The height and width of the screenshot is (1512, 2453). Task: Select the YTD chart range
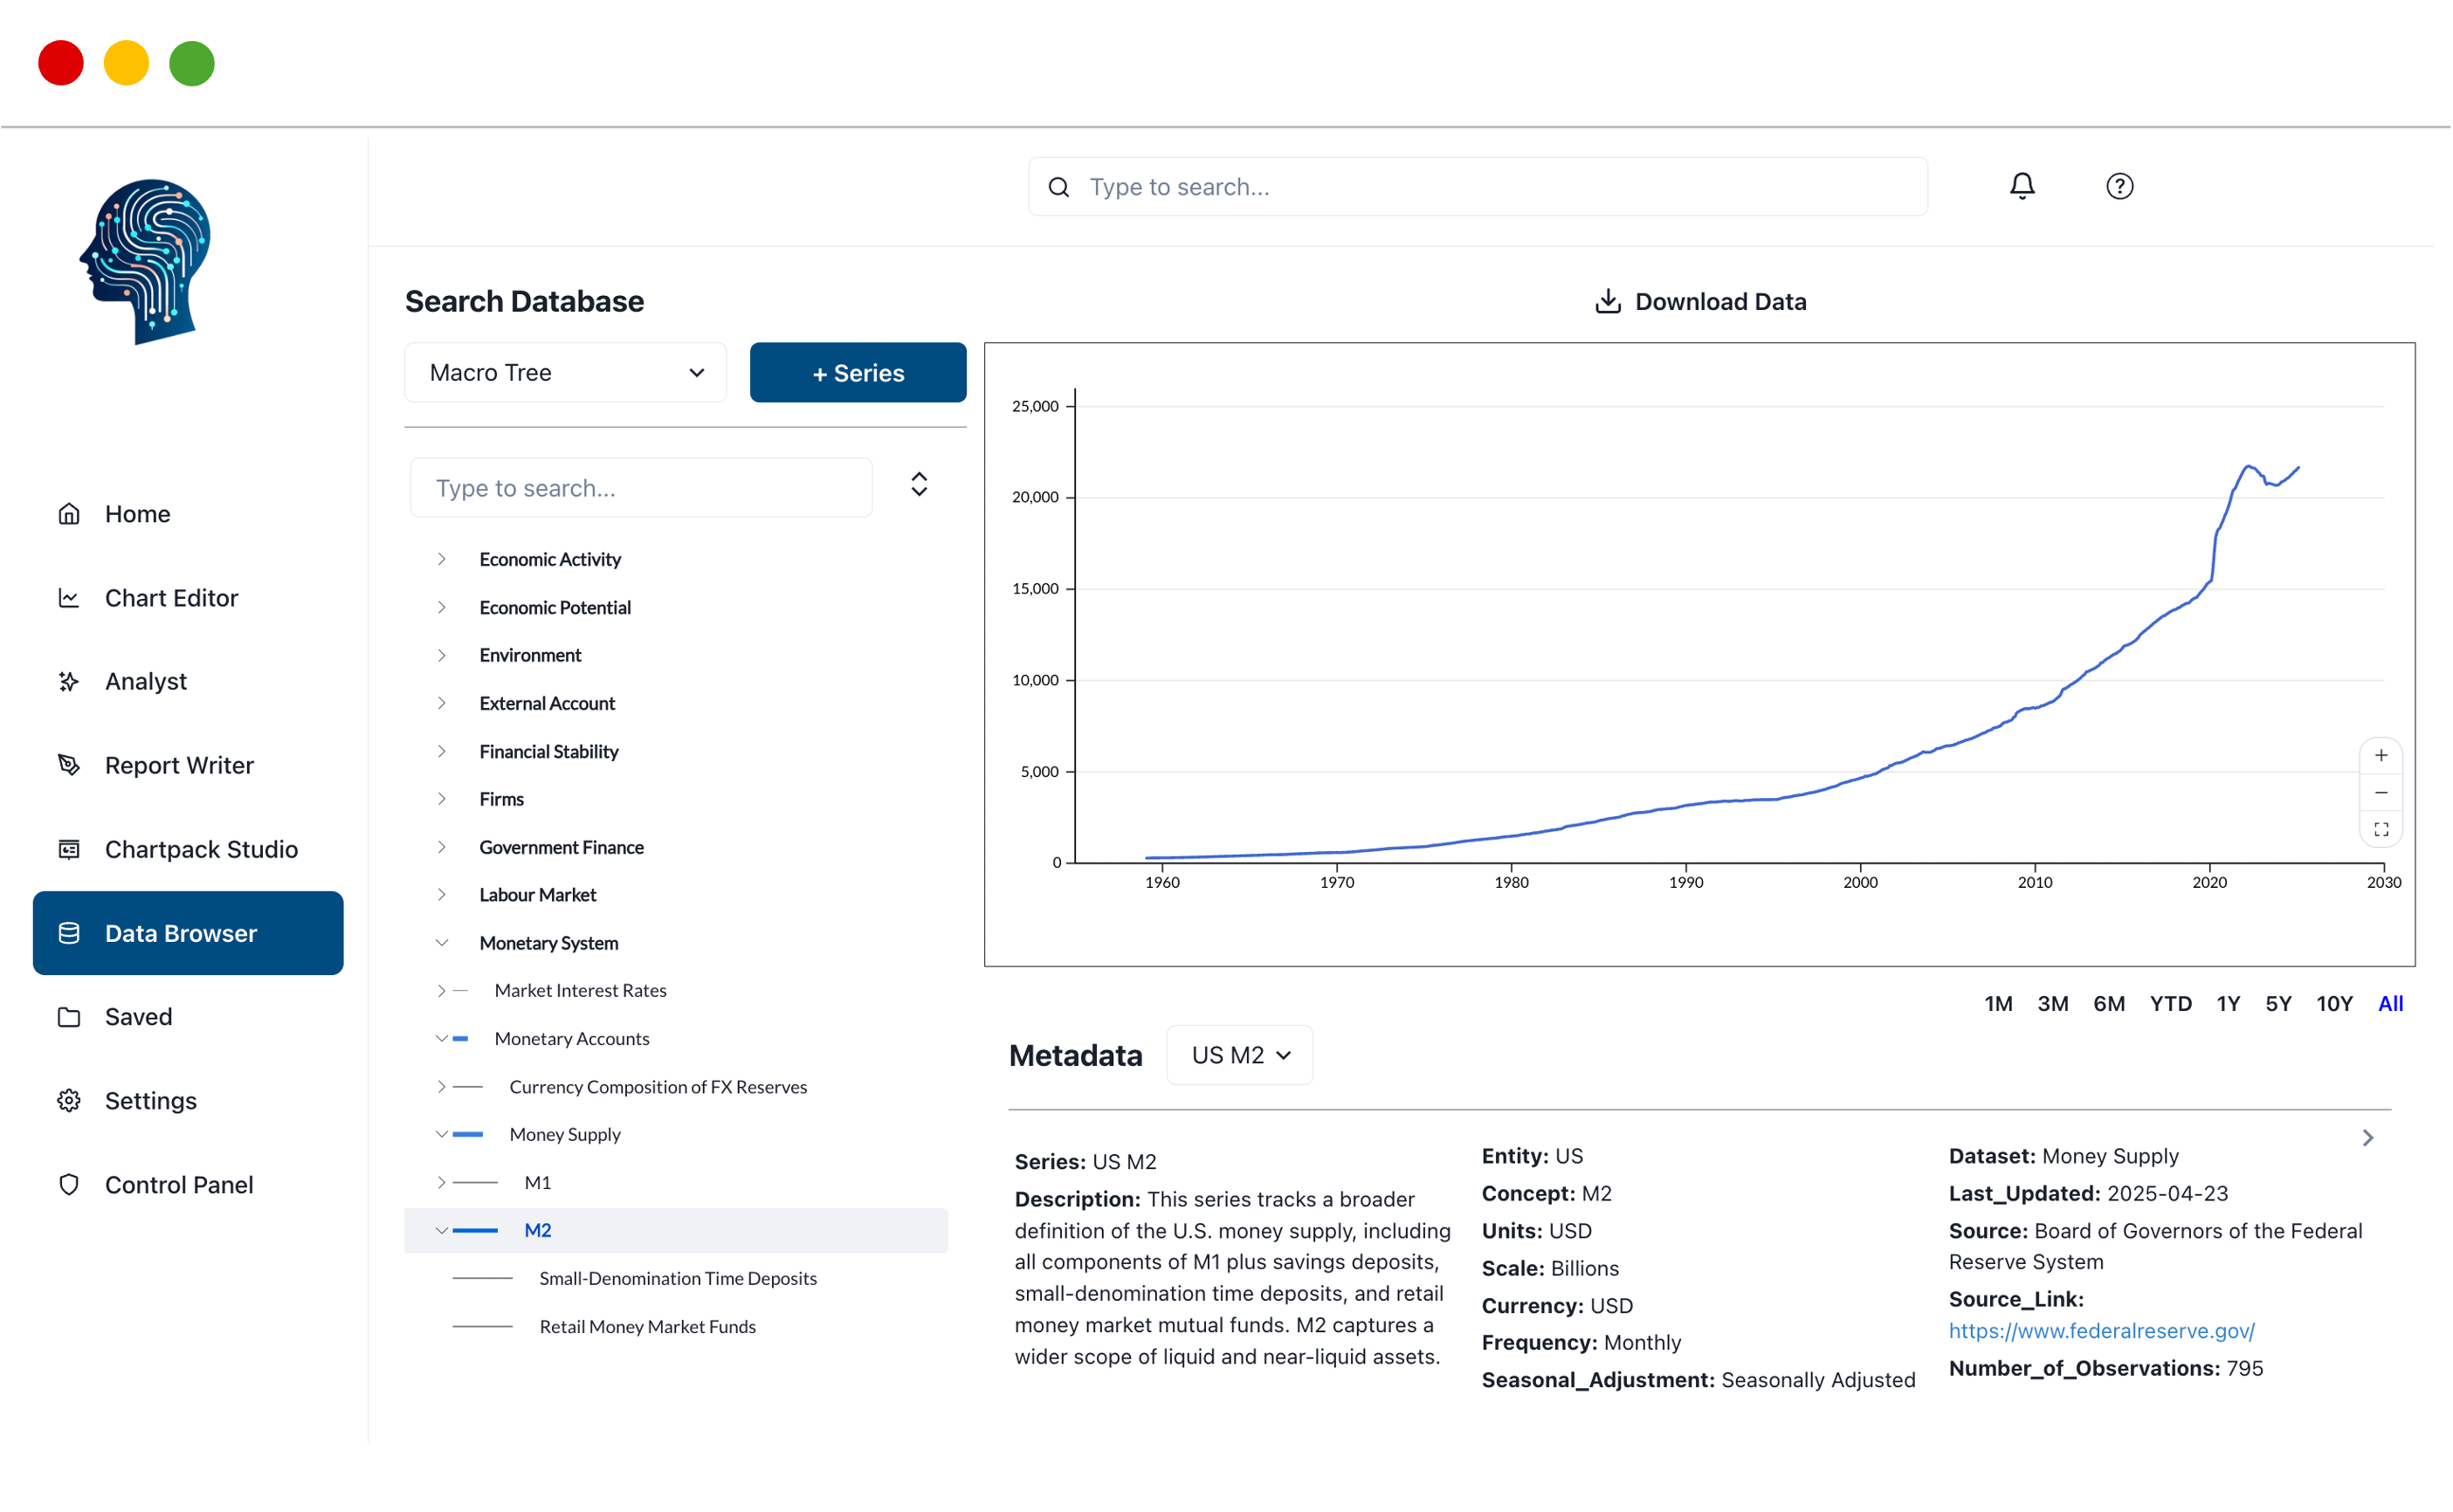click(x=2170, y=1003)
